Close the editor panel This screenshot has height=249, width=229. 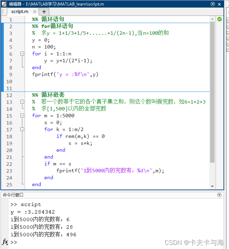tap(219, 4)
